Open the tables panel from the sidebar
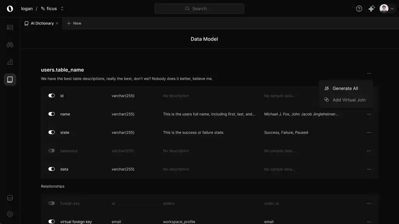Image resolution: width=399 pixels, height=224 pixels. click(x=10, y=27)
